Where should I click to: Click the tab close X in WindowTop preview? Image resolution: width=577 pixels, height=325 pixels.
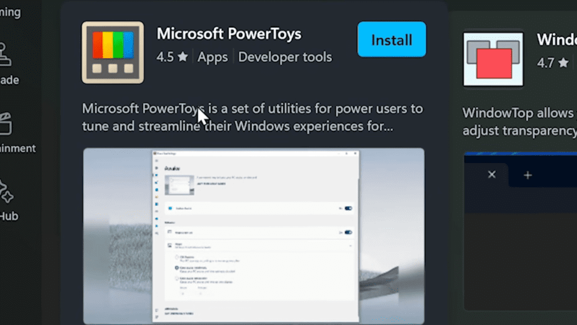pos(491,175)
